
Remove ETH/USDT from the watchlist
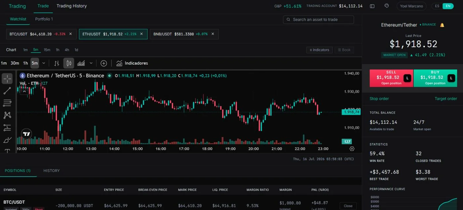coord(142,34)
